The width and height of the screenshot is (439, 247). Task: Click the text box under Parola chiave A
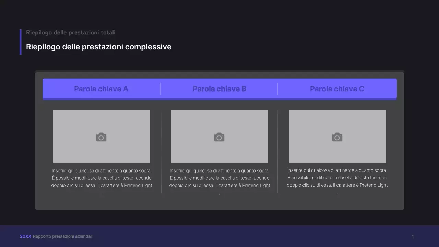[102, 178]
